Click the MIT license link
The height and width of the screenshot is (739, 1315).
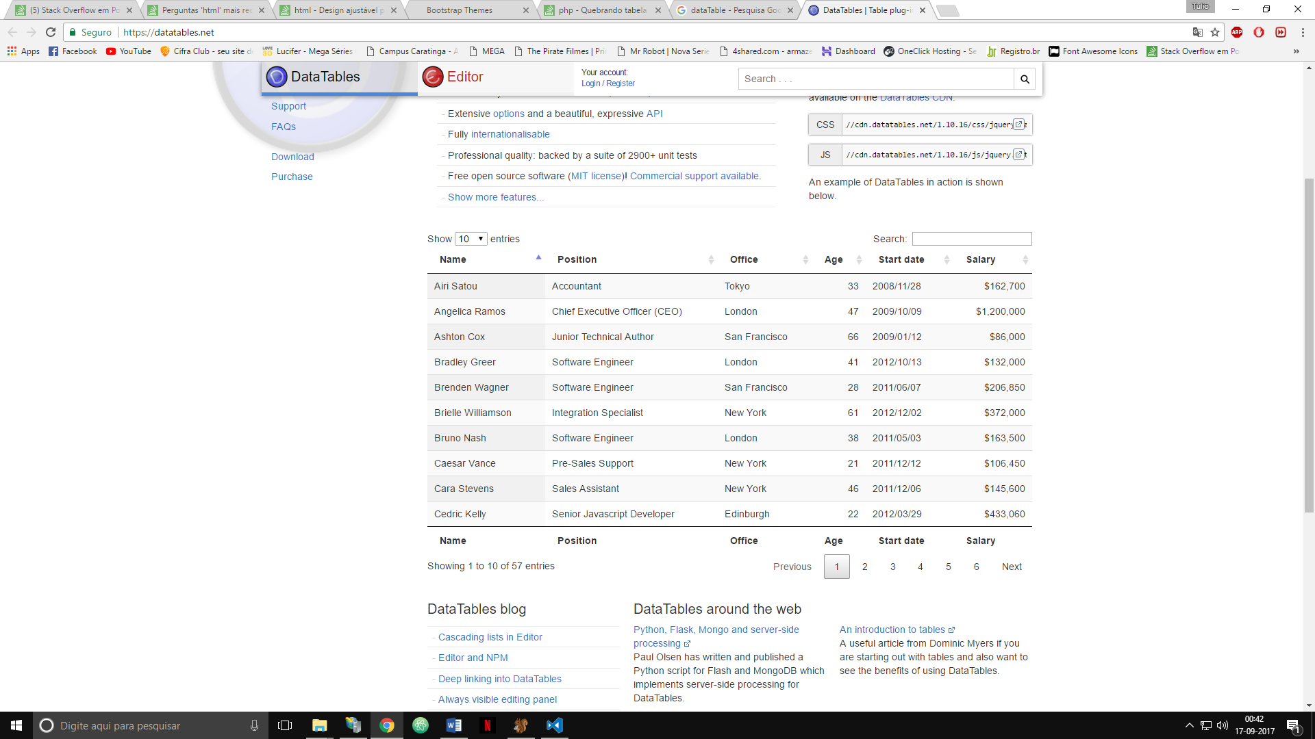tap(597, 176)
